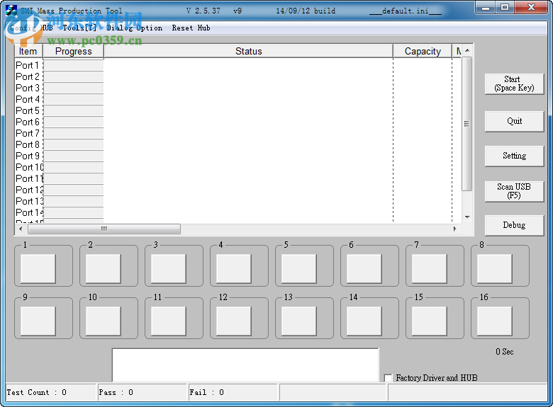Enable Factory Driver and HUB checkbox
553x407 pixels.
point(388,378)
